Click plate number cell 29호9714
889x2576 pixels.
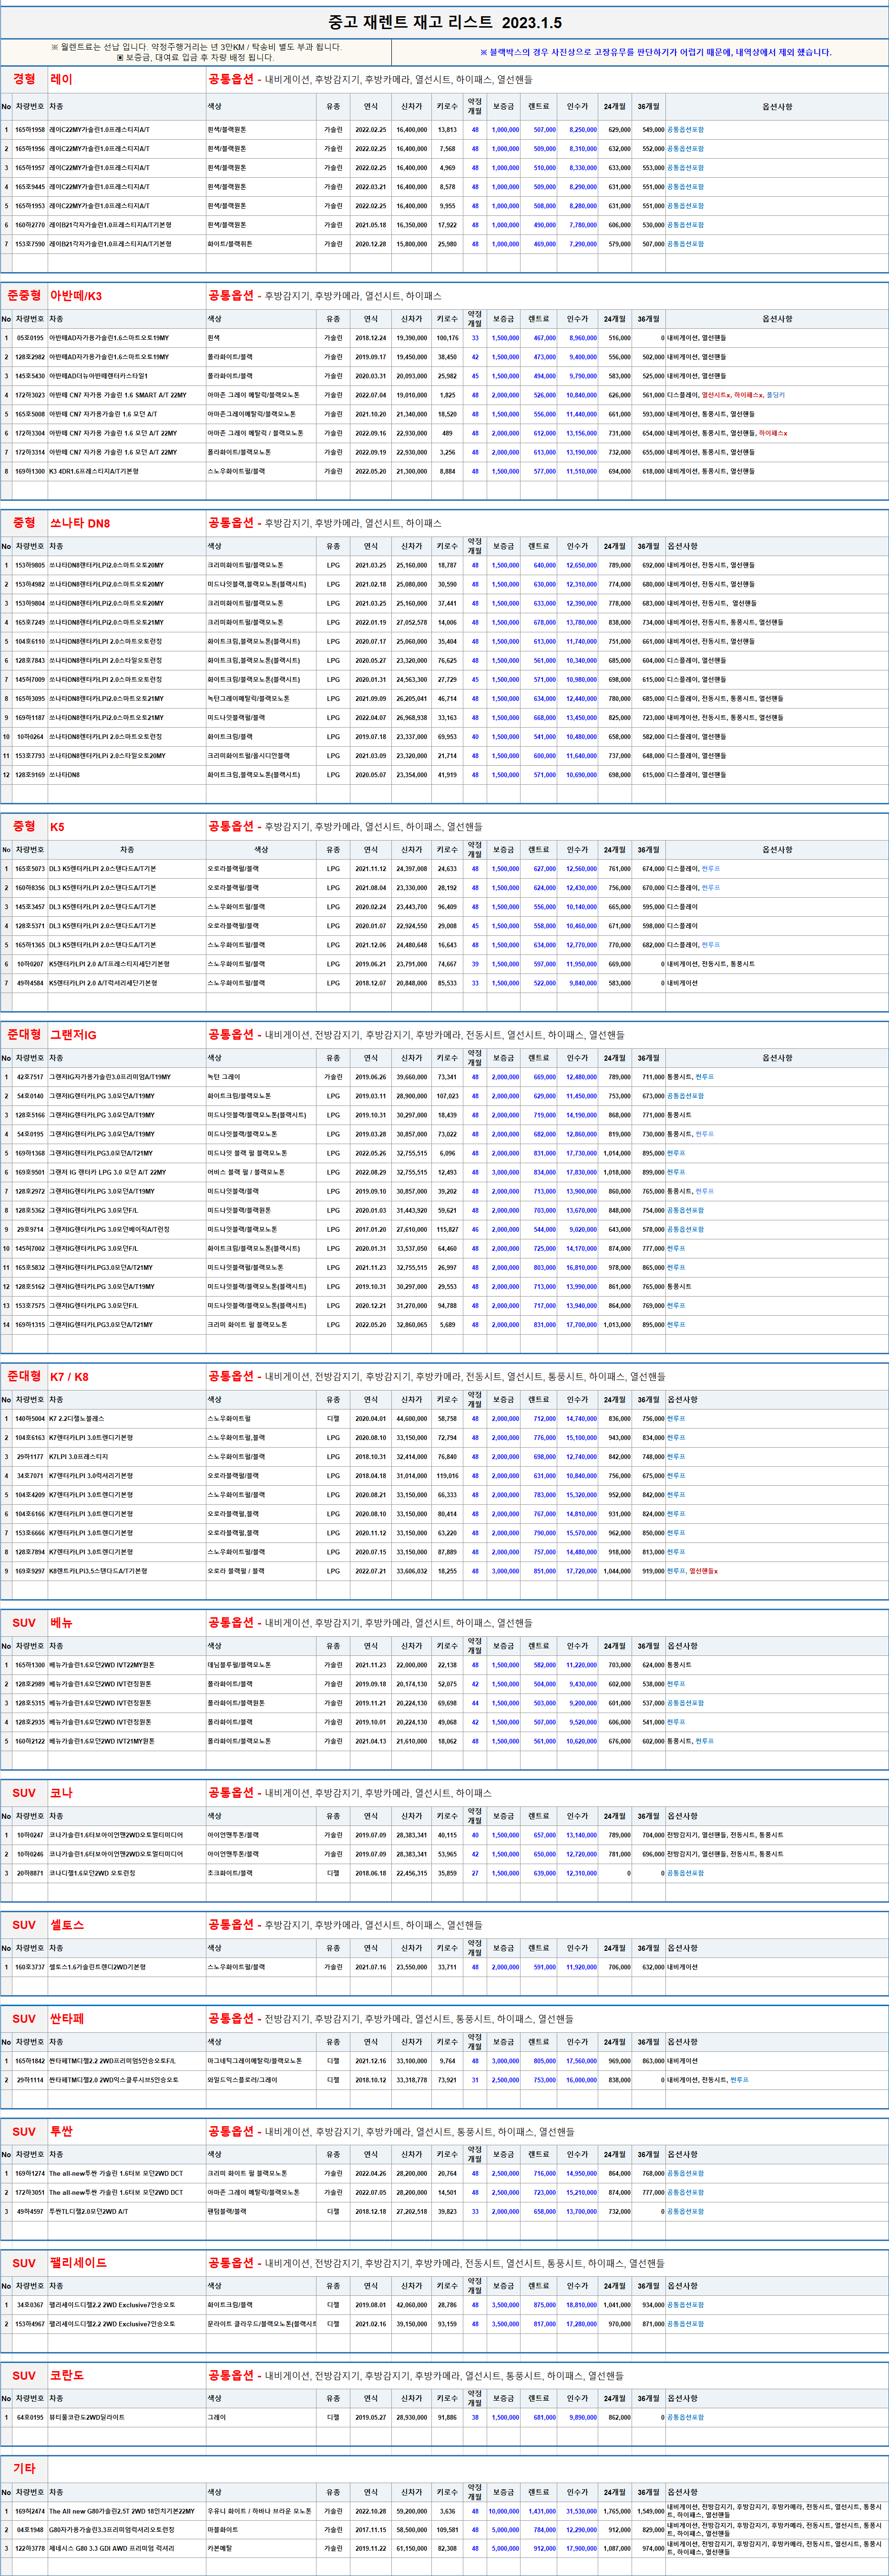30,1229
